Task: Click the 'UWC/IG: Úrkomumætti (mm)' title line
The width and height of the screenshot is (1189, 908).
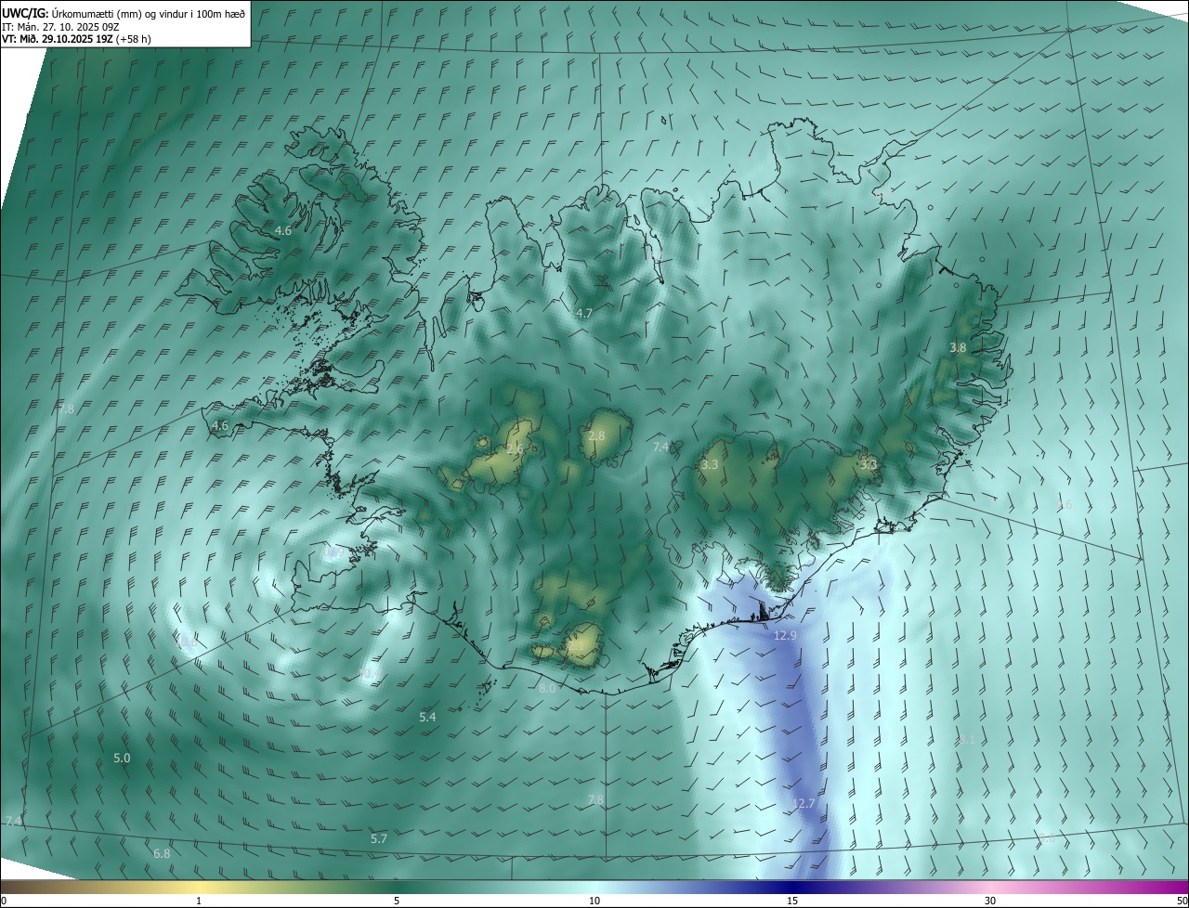Action: pyautogui.click(x=124, y=13)
